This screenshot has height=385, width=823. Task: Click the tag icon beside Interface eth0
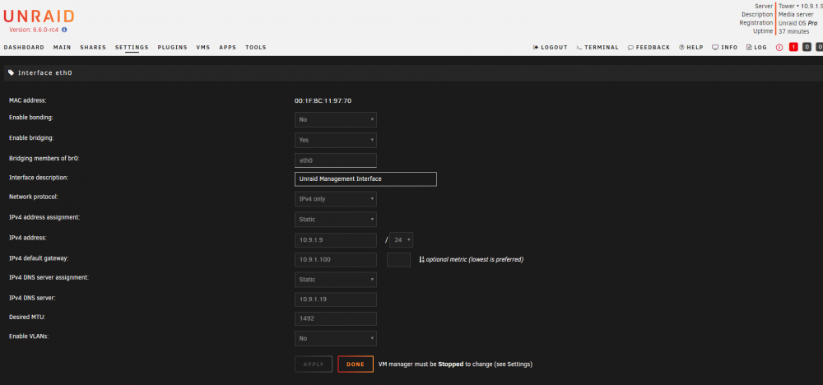click(12, 73)
